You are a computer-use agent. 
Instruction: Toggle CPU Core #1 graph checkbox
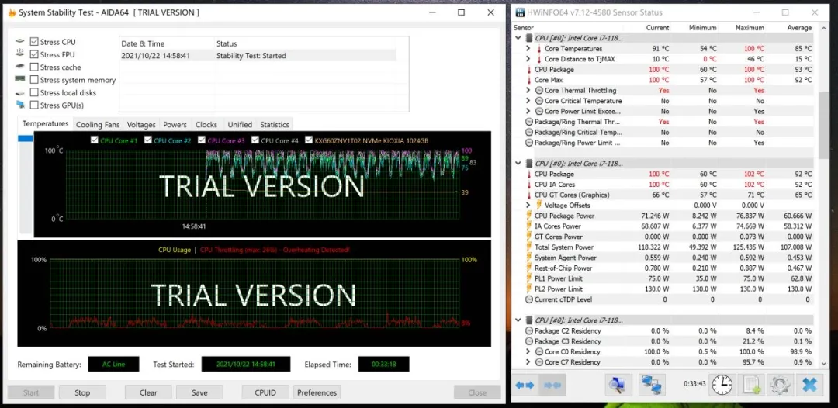point(95,140)
